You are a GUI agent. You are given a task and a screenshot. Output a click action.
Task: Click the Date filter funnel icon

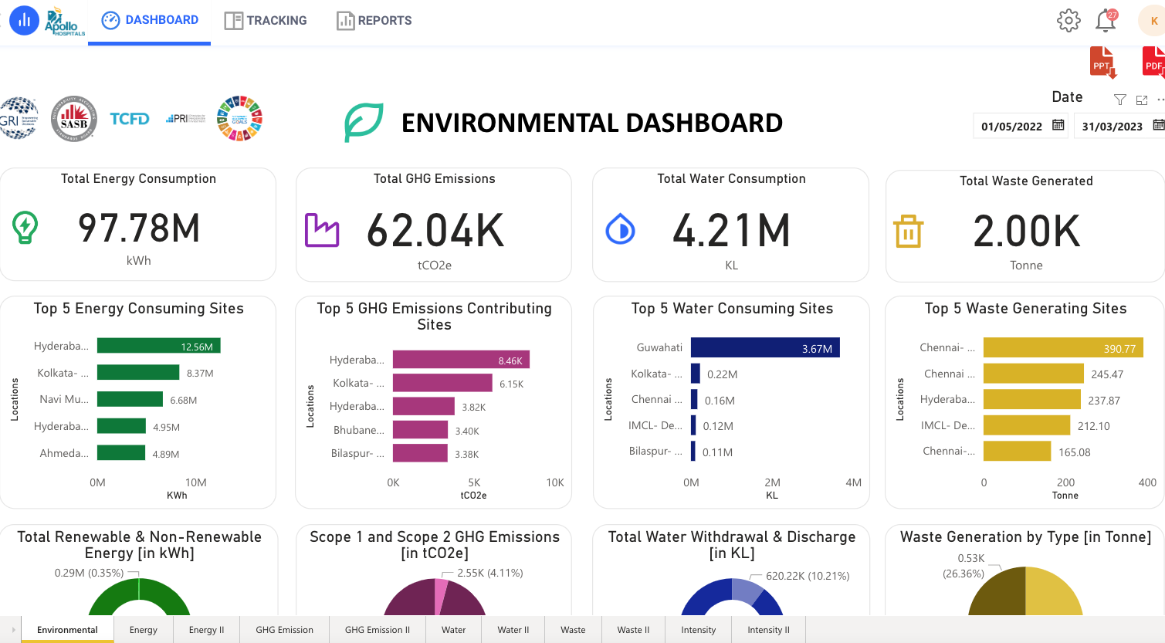click(x=1119, y=100)
